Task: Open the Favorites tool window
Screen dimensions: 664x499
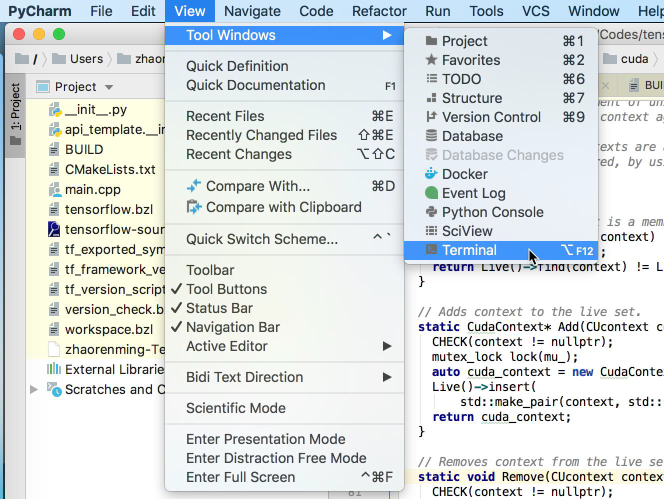Action: 470,60
